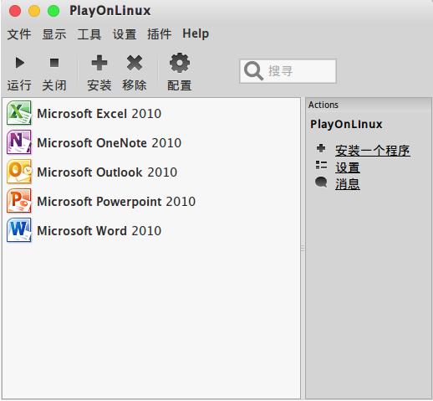Click the Microsoft OneNote 2010 icon
This screenshot has height=401, width=433.
point(19,142)
